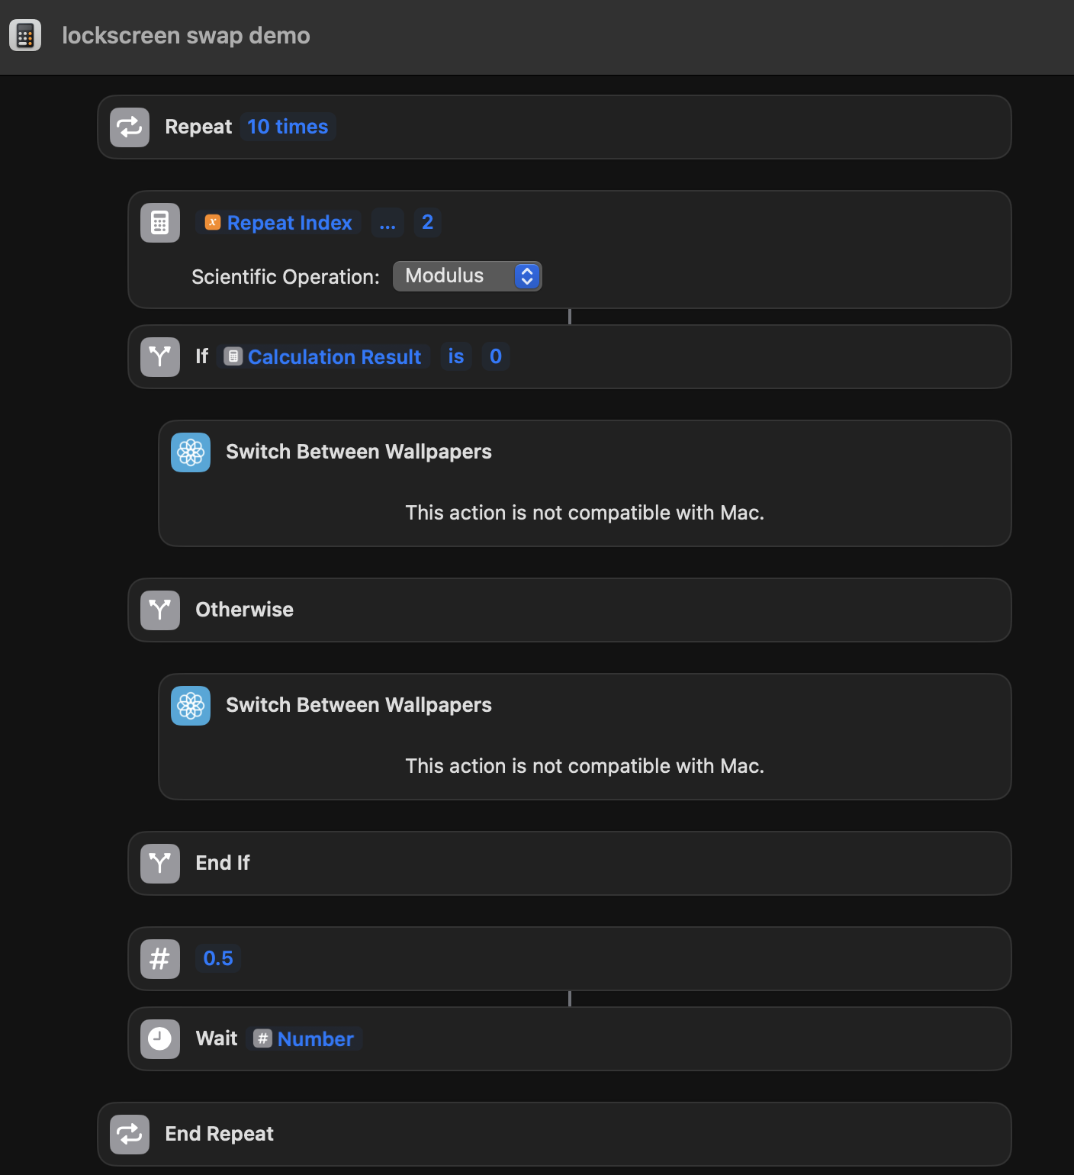Select the Wait action's clock icon
Screen dimensions: 1074x1175
159,1038
